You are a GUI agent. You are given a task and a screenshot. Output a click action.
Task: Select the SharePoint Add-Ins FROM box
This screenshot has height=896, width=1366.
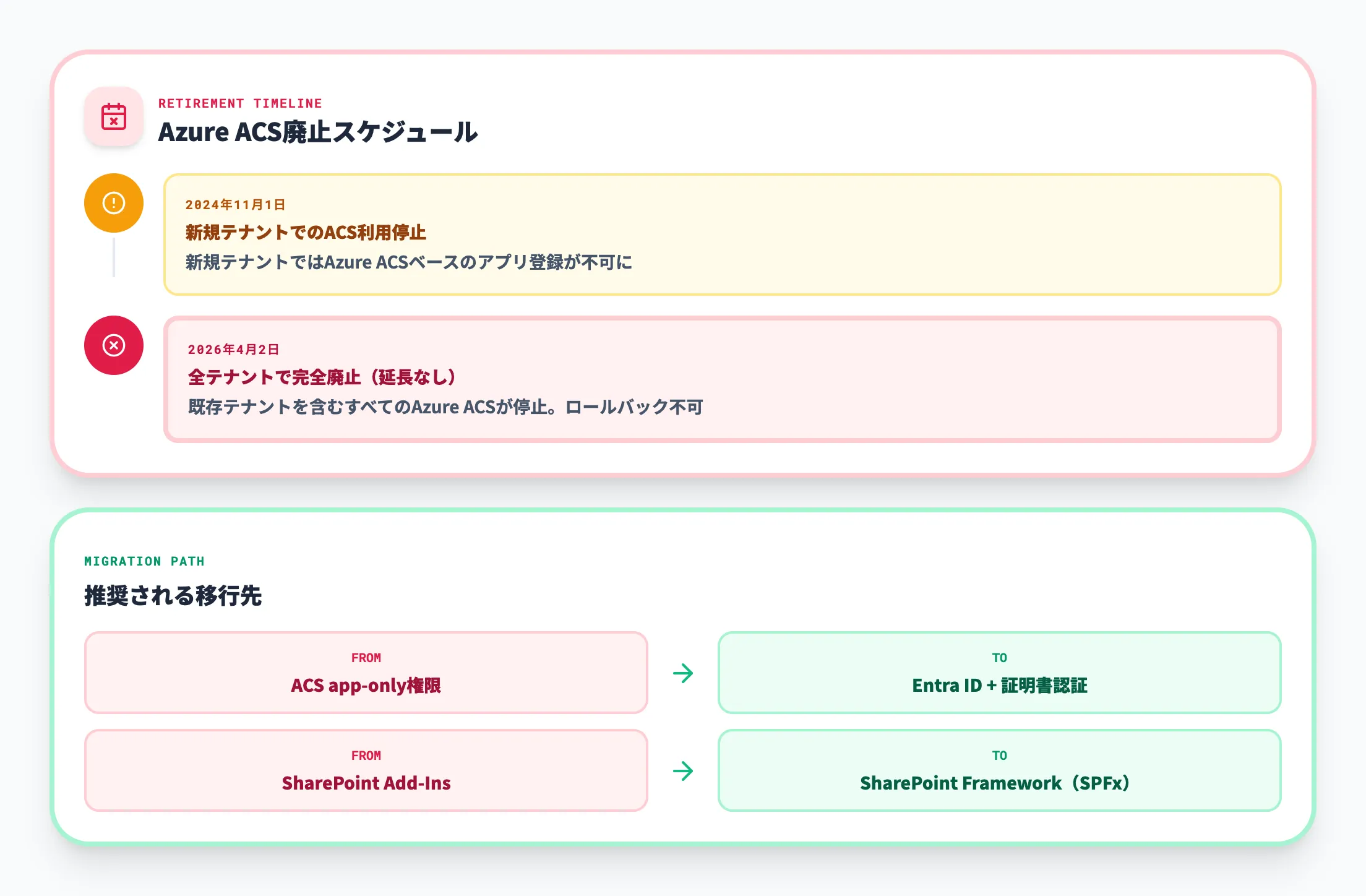pos(366,770)
